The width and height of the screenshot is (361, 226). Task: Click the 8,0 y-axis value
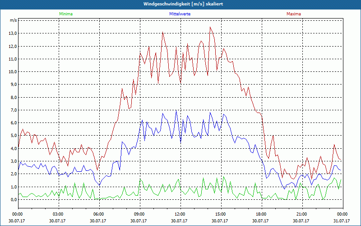14,97
